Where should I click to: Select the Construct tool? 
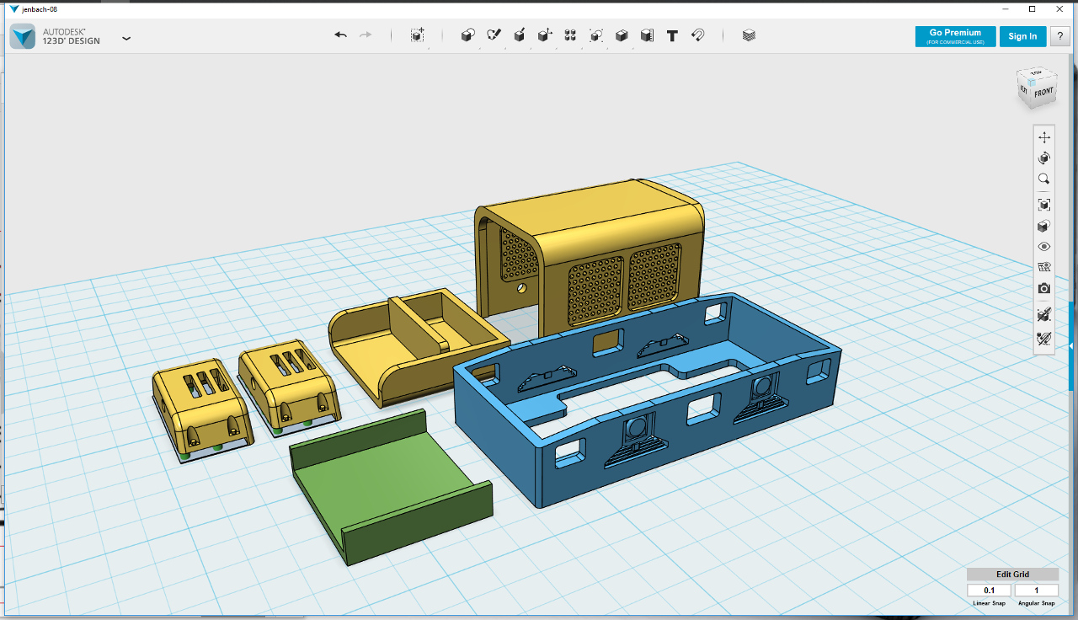(520, 35)
